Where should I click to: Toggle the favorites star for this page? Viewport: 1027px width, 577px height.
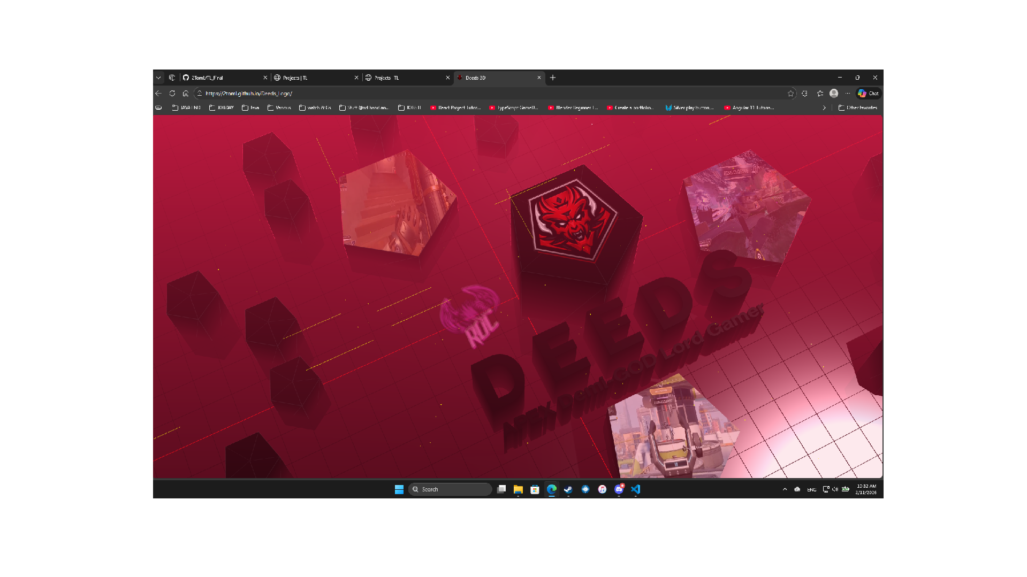click(x=790, y=93)
